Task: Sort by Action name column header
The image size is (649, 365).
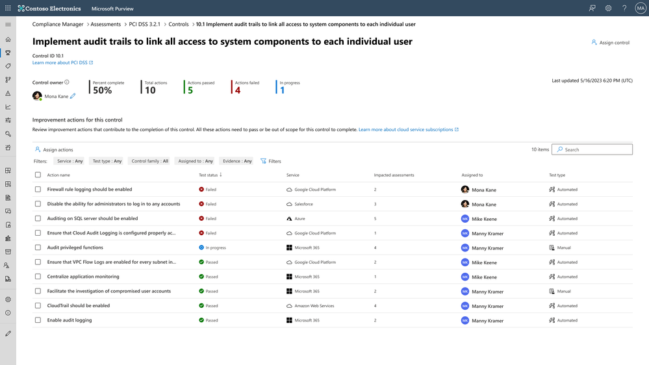Action: point(58,175)
